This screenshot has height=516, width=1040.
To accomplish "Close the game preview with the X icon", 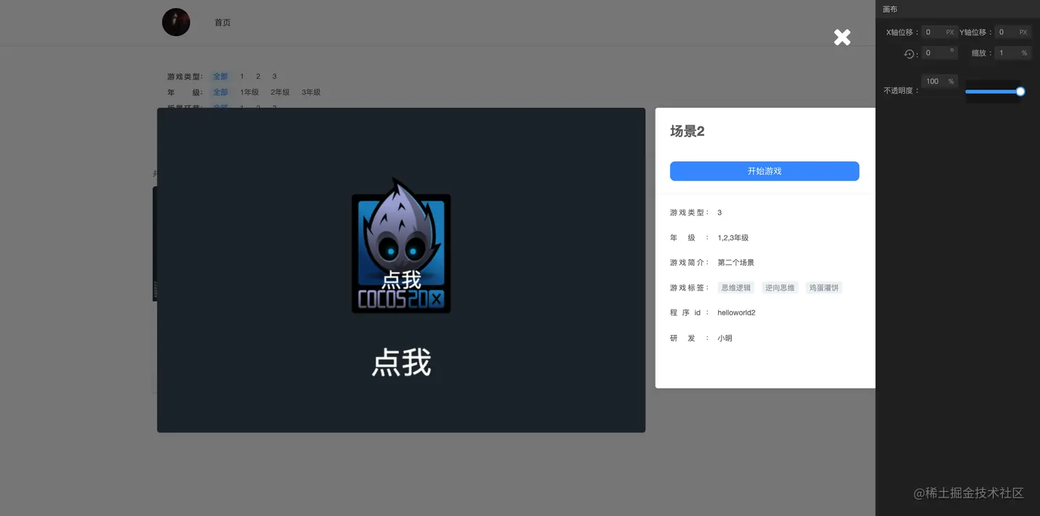I will coord(842,38).
